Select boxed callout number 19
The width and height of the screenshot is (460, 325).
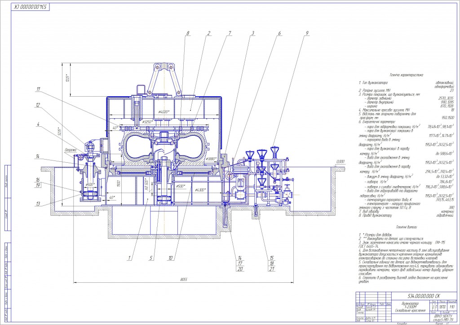pyautogui.click(x=38, y=185)
